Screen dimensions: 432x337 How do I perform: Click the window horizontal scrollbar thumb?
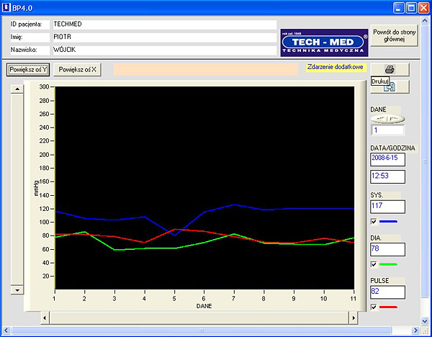point(202,330)
